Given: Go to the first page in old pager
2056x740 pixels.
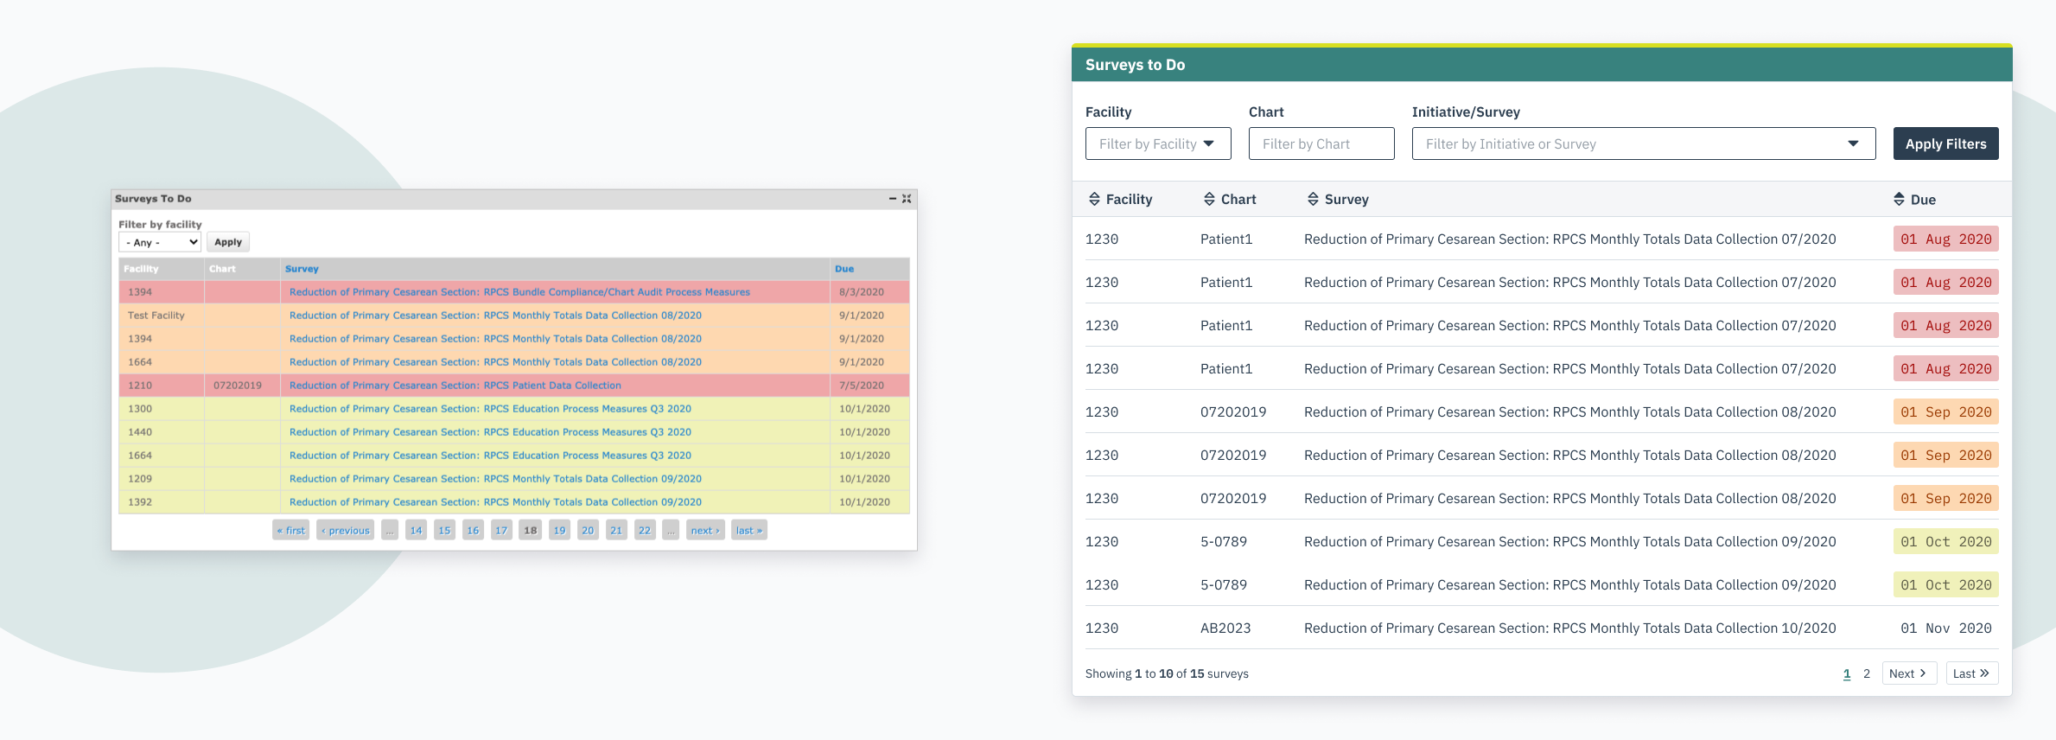Looking at the screenshot, I should 290,530.
